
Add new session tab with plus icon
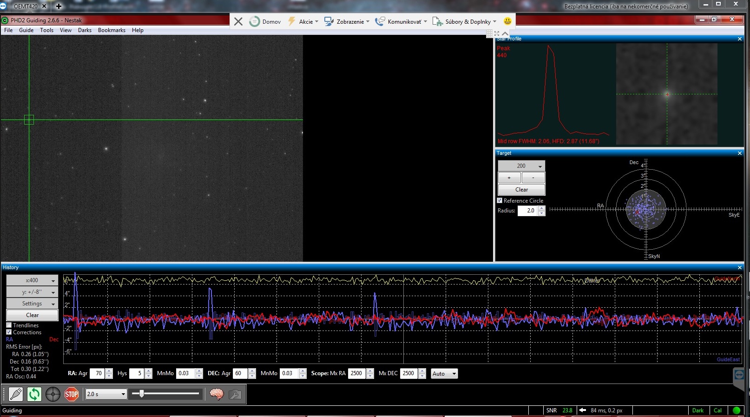coord(59,6)
